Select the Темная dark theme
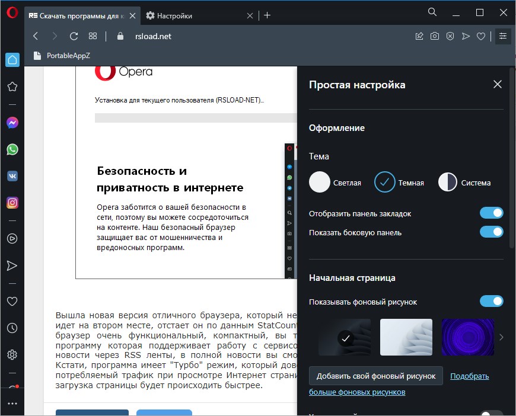Viewport: 516px width, 416px height. pos(385,182)
